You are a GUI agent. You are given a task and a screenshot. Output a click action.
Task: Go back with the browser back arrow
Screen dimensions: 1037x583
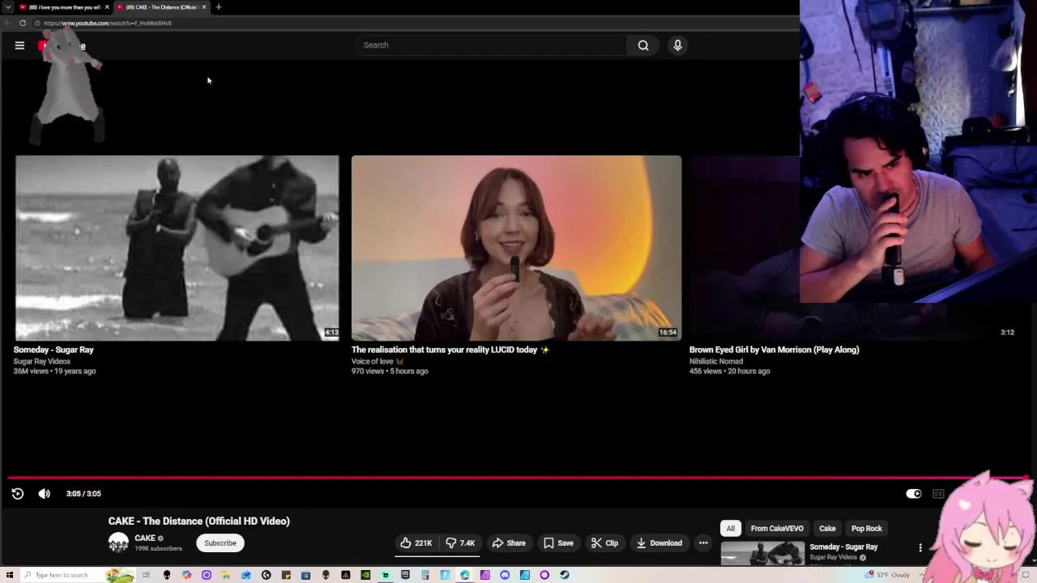tap(7, 23)
